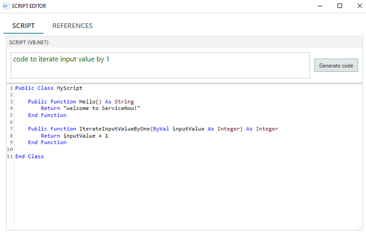Click the Generate code button
366x233 pixels.
pos(336,65)
